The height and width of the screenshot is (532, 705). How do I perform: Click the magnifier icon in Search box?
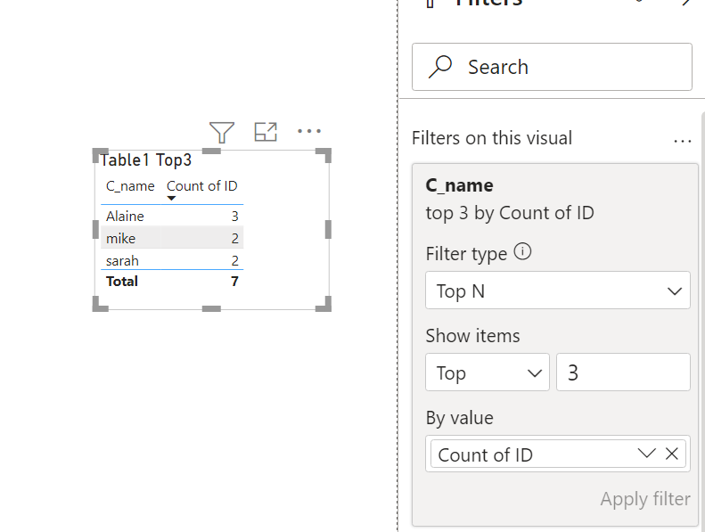pos(440,67)
